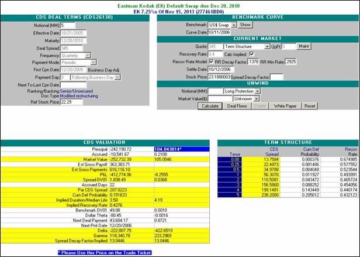Open the Deal Flows button
Viewport: 360px width, 257px height.
click(237, 106)
